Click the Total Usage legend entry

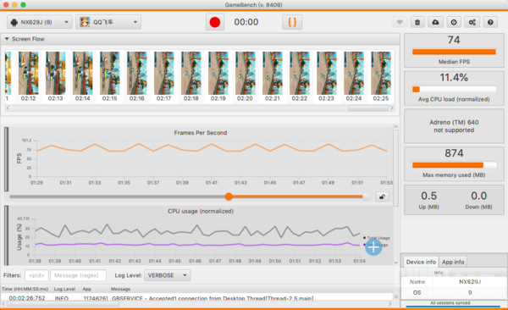click(377, 238)
